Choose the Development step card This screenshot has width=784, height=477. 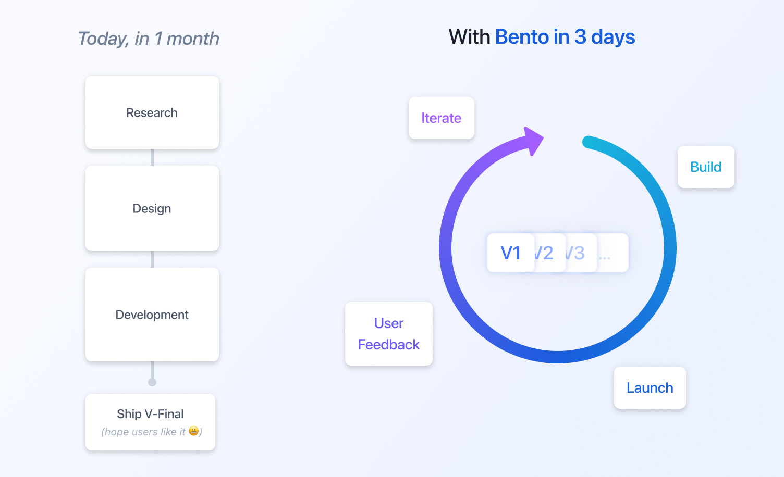152,315
